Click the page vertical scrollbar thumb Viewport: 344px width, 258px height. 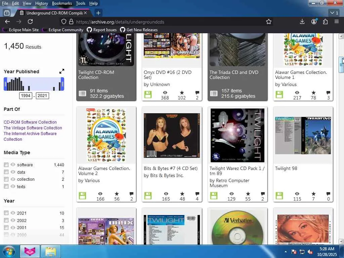click(341, 65)
